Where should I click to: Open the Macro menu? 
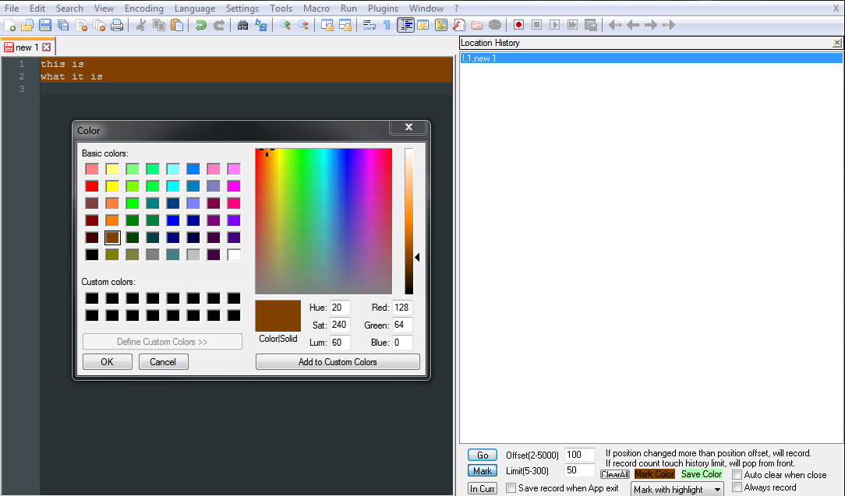pos(316,9)
